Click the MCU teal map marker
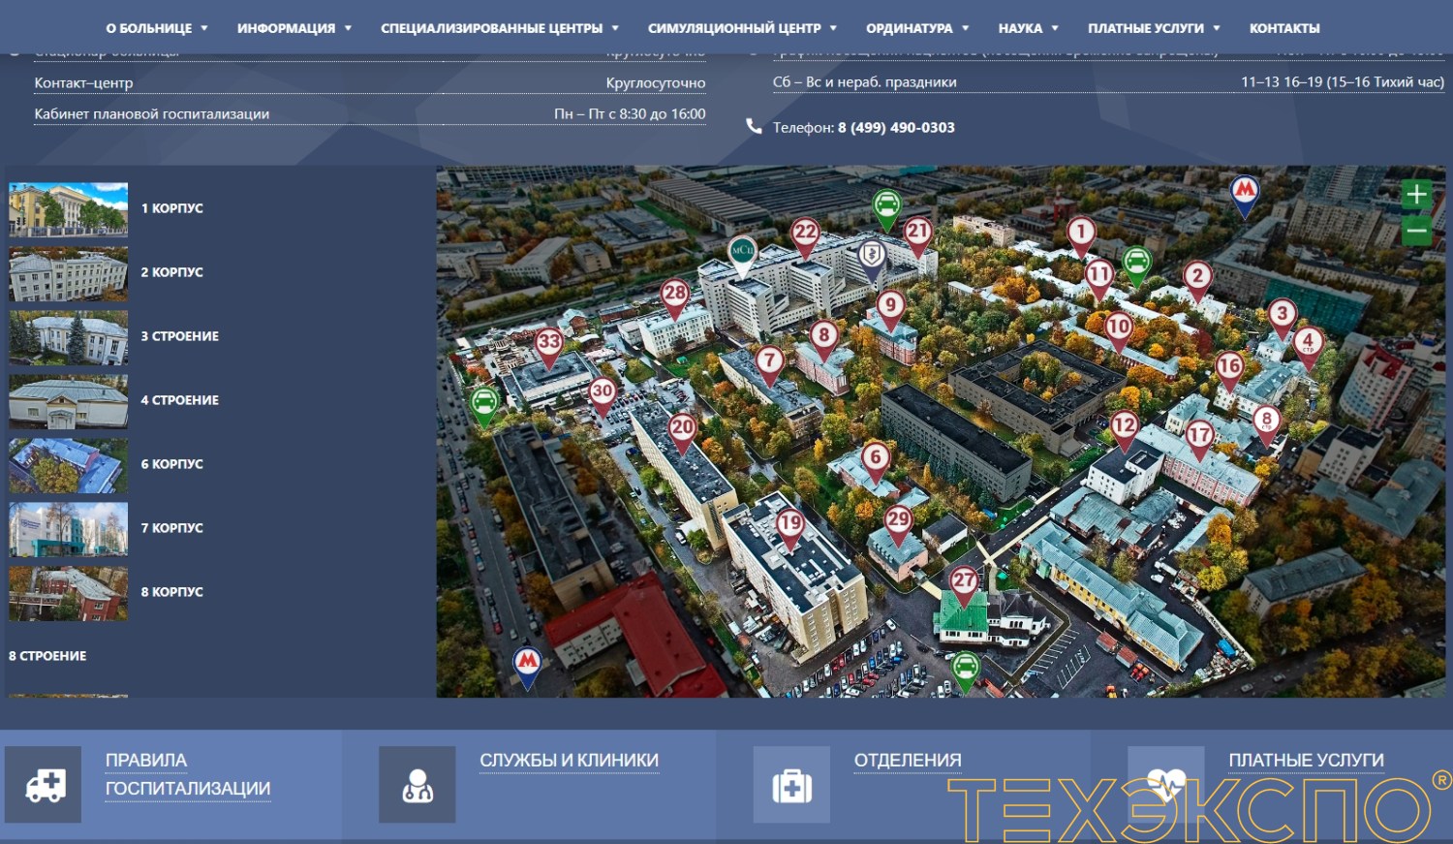1453x844 pixels. click(x=742, y=255)
